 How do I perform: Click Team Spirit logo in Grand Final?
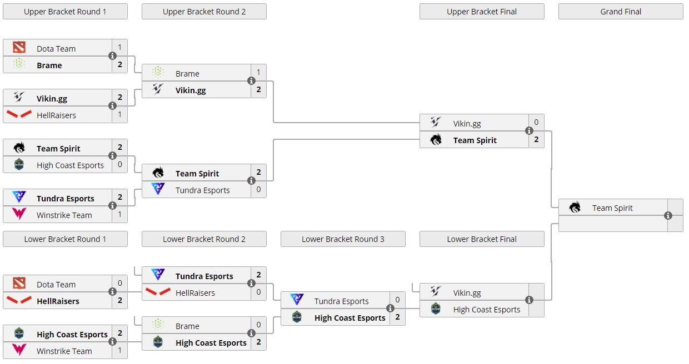(575, 208)
